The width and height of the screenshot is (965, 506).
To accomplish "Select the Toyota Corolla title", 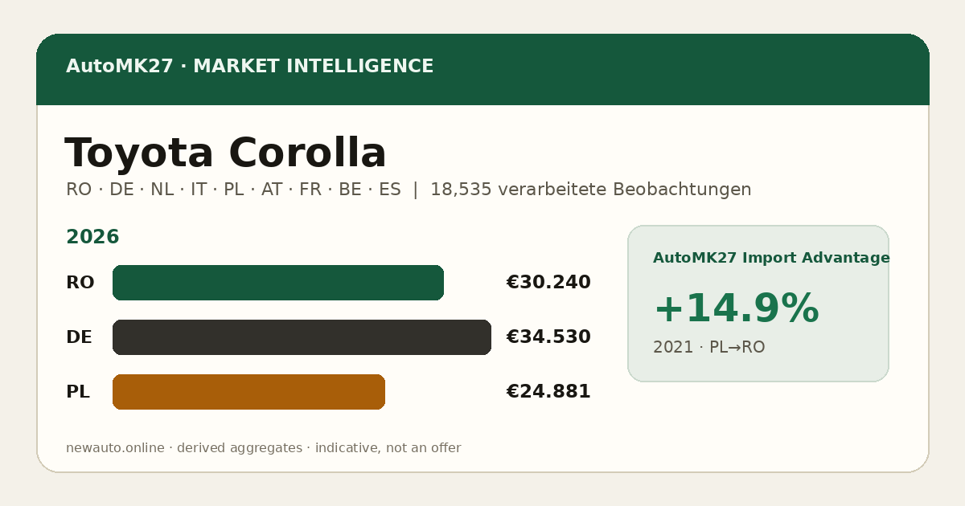I will click(225, 153).
